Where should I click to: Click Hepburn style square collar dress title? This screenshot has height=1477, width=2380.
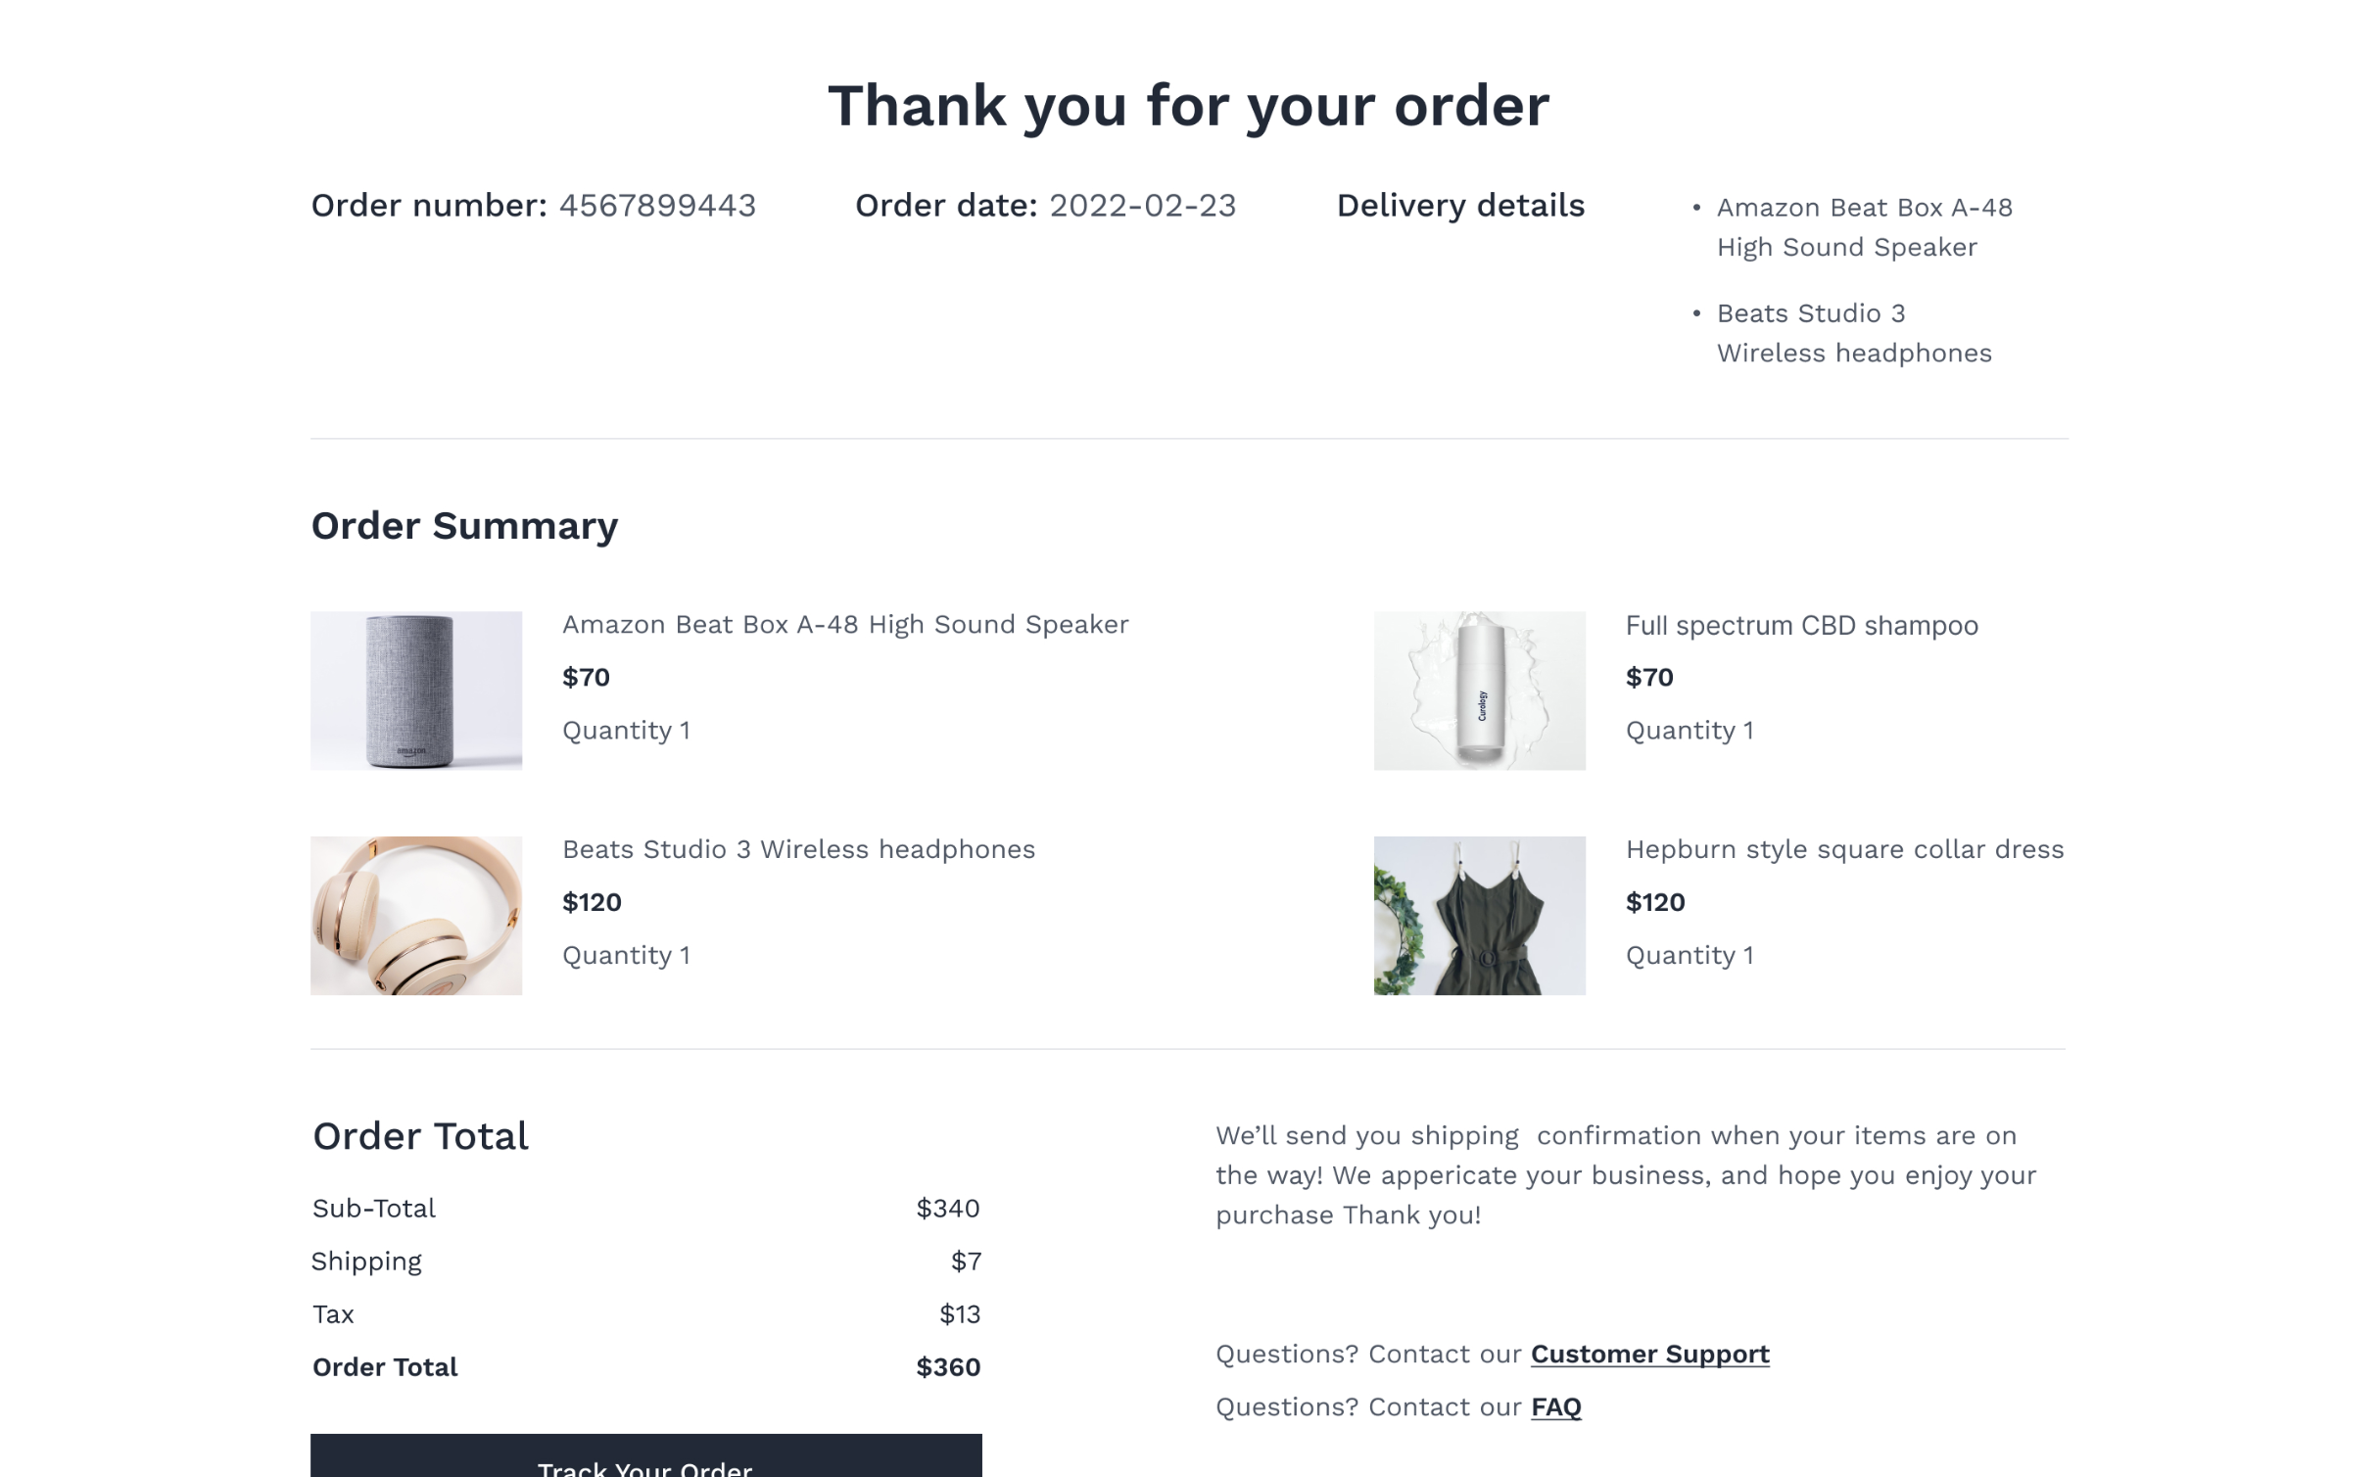pos(1844,849)
